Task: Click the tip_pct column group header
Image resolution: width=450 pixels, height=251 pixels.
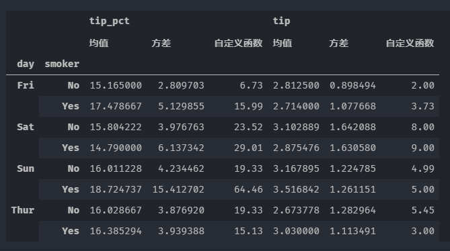Action: (x=110, y=21)
